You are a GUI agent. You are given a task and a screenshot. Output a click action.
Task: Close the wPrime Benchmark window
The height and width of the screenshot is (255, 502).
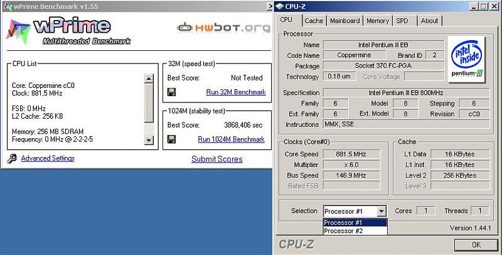(x=269, y=6)
